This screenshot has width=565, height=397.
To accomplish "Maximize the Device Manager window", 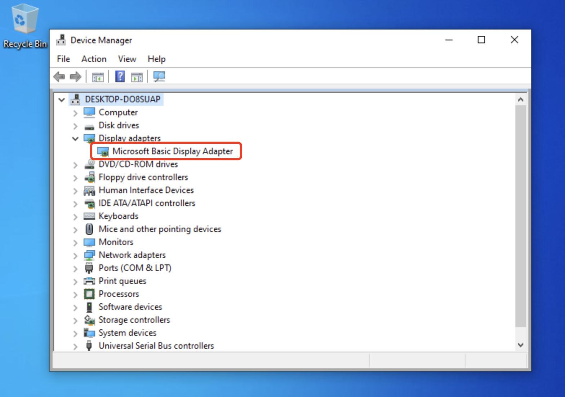I will coord(481,40).
